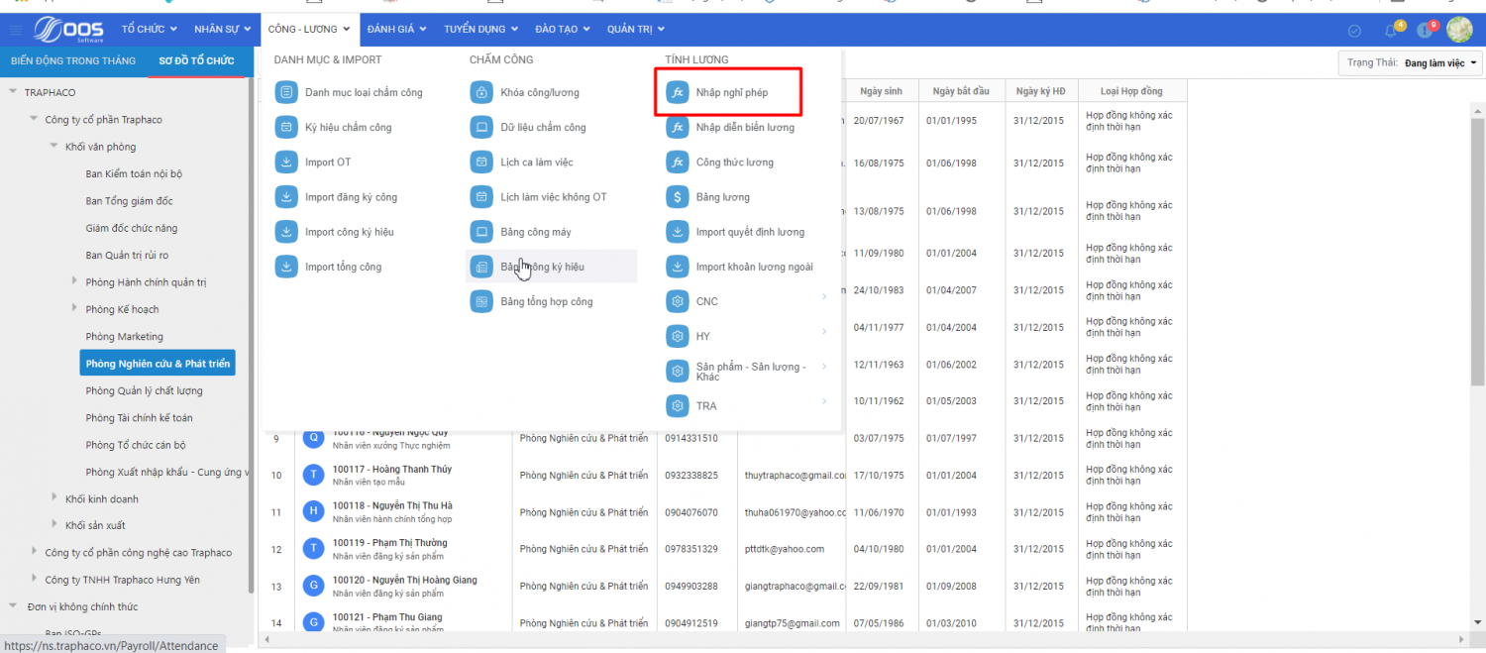Select Phòng Tài chính kế toán

(x=139, y=418)
